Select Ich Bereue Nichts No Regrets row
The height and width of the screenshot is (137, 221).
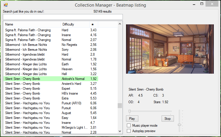click(x=51, y=45)
